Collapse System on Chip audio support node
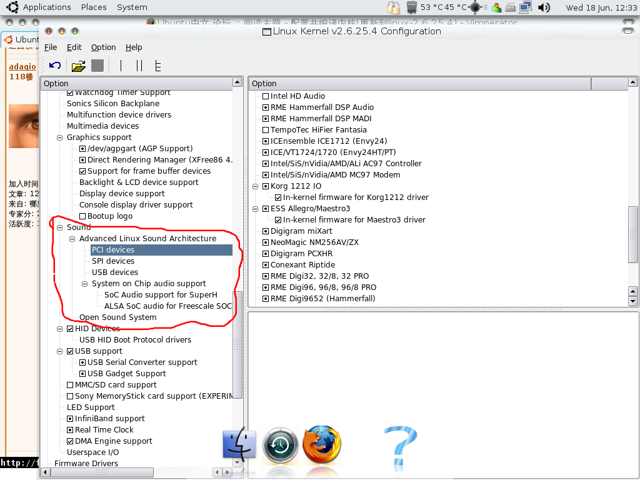This screenshot has width=640, height=480. [84, 284]
